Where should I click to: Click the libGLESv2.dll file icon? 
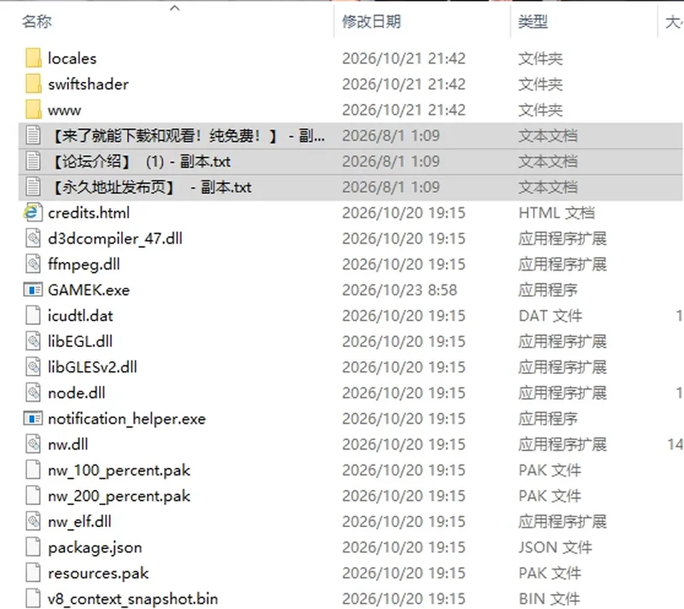tap(33, 367)
